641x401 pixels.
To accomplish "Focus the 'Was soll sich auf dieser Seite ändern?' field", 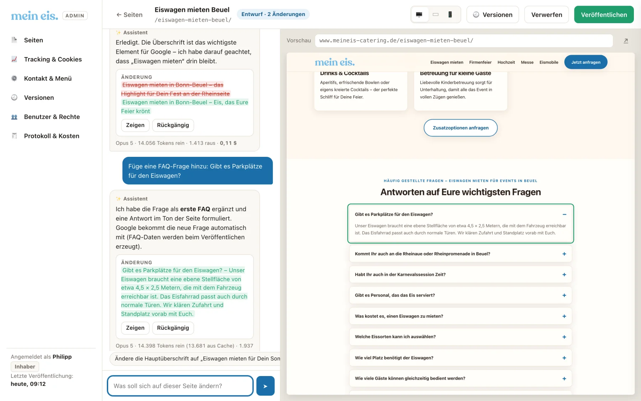I will tap(180, 386).
